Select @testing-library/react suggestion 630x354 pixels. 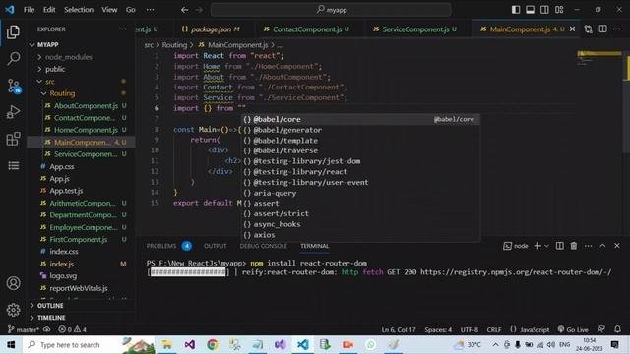point(360,172)
